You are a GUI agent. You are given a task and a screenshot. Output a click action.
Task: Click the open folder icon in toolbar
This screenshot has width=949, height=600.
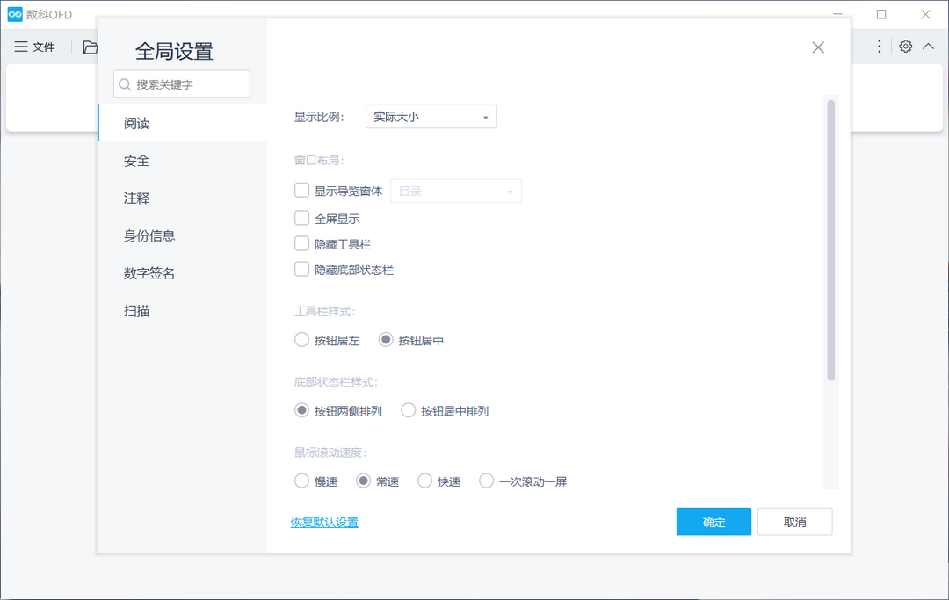click(89, 46)
